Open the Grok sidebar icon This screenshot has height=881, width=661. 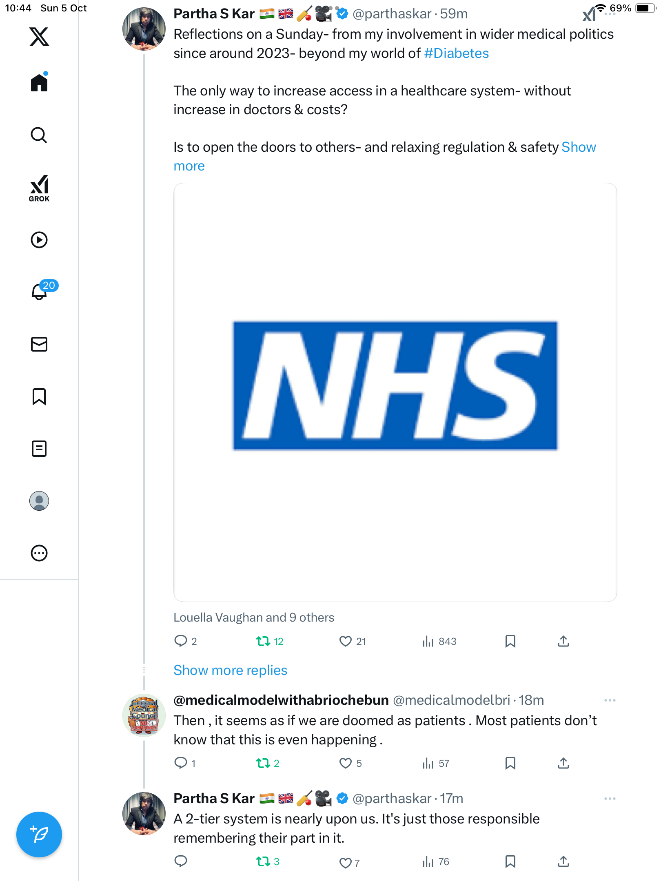click(39, 188)
